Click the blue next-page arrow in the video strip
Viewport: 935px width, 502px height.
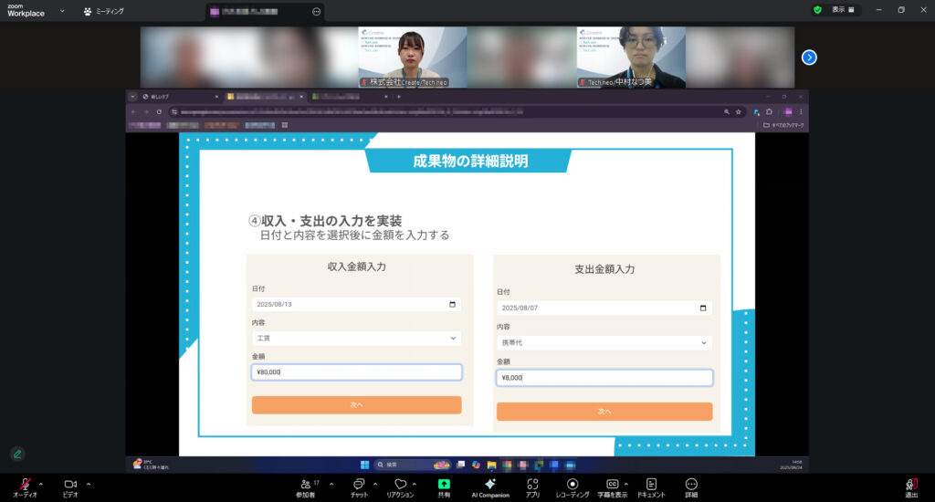tap(809, 58)
